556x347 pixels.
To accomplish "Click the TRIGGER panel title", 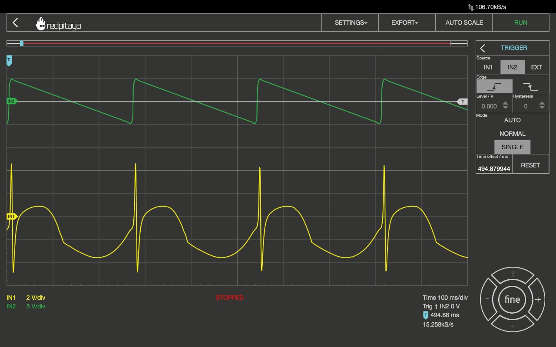I will [x=514, y=48].
